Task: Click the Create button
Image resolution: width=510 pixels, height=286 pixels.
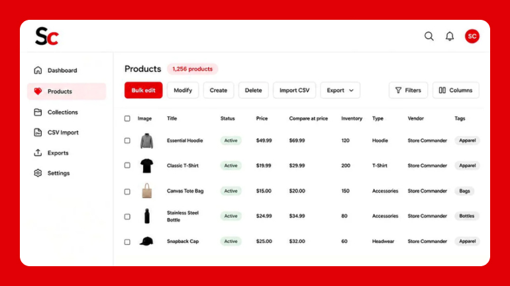Action: click(219, 90)
